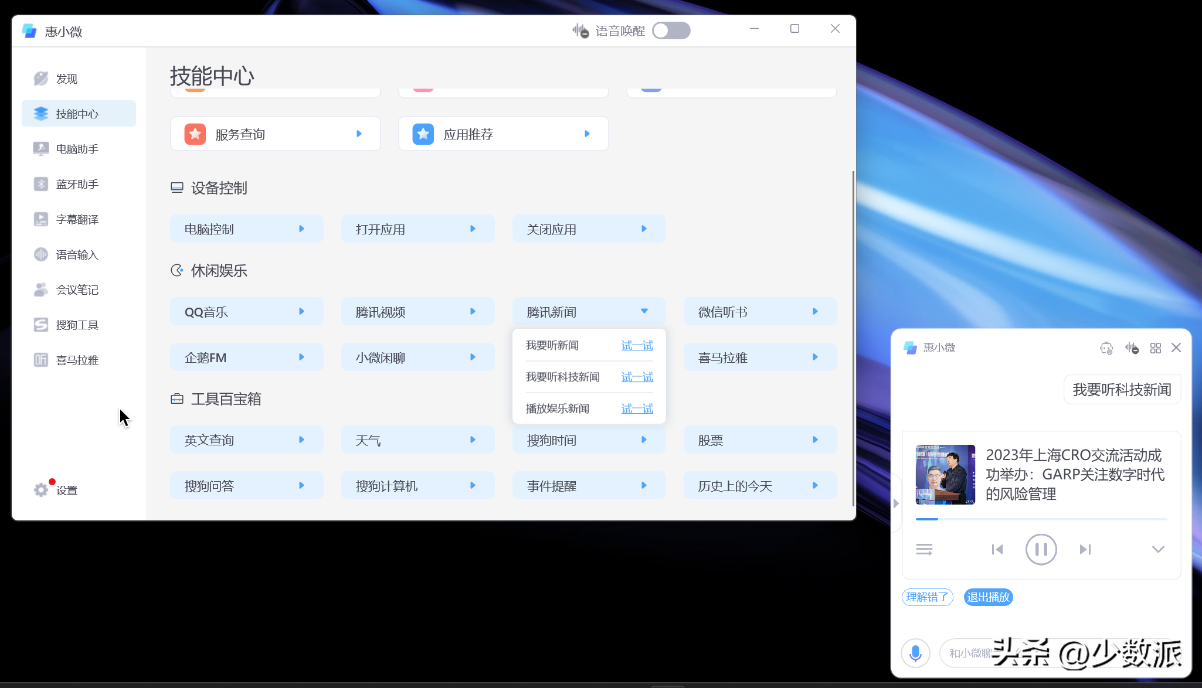The height and width of the screenshot is (688, 1202).
Task: Skip to next news track
Action: point(1085,550)
